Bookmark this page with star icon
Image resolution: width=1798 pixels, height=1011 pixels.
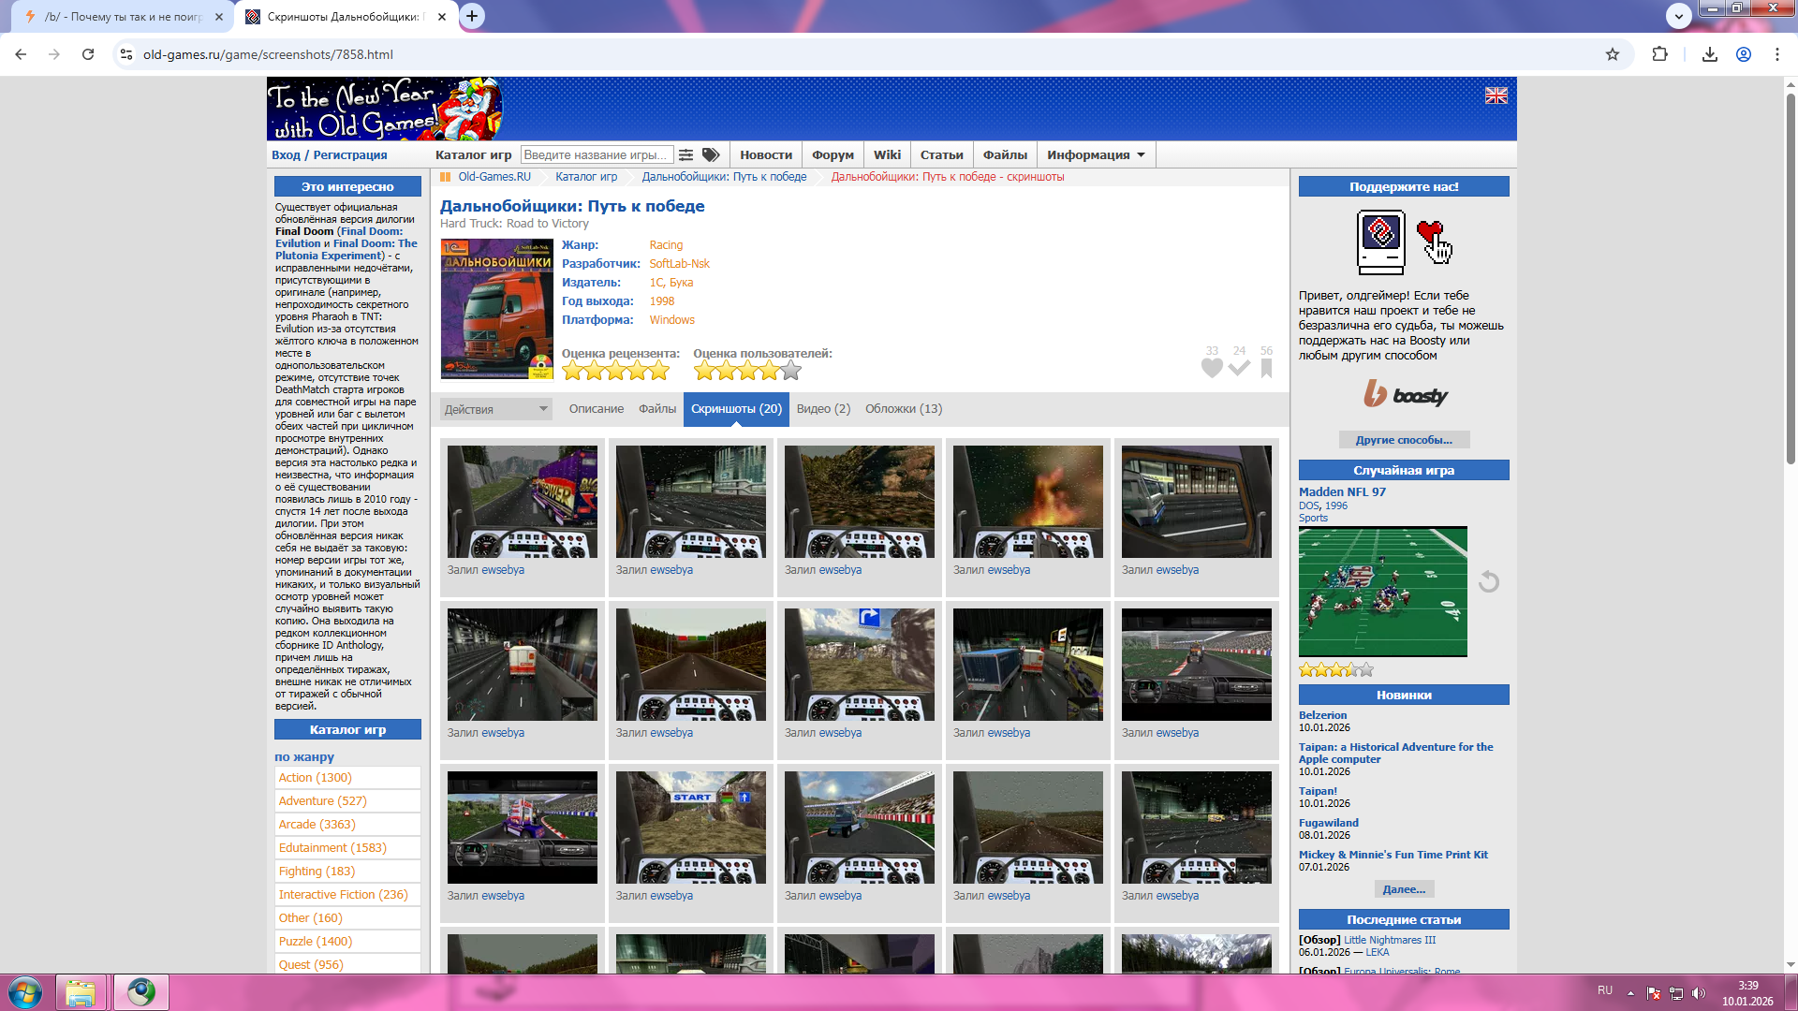1612,54
